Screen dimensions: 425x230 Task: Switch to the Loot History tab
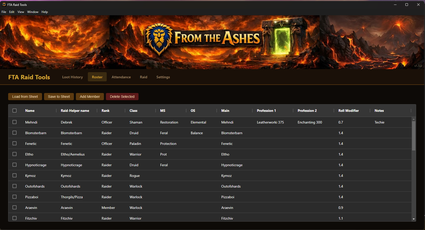[73, 77]
